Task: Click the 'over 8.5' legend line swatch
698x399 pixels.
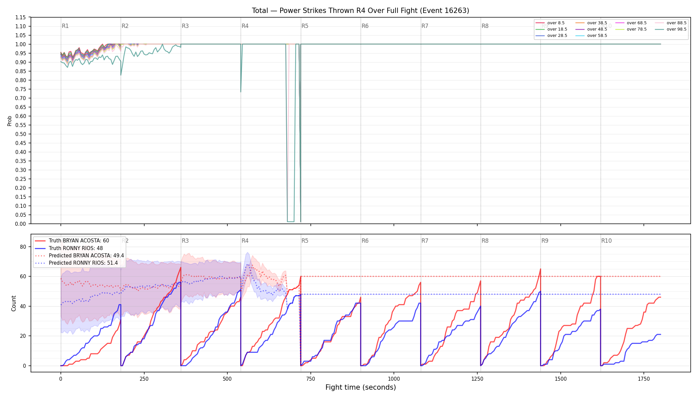Action: 540,23
